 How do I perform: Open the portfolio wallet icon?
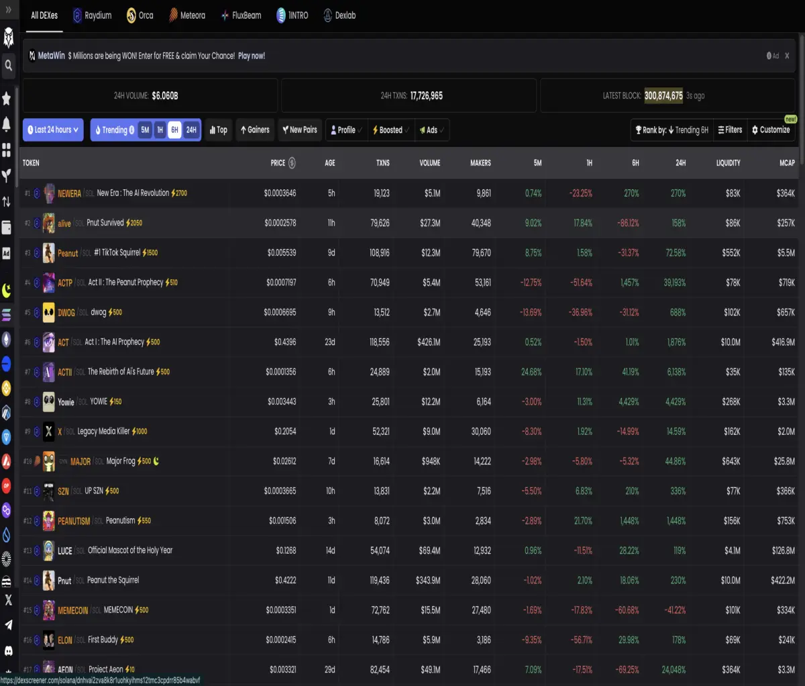click(7, 228)
